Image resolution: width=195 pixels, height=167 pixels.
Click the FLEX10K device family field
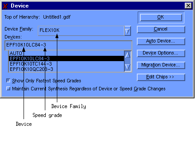(x=81, y=31)
